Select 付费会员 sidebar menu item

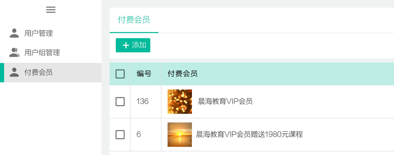39,72
